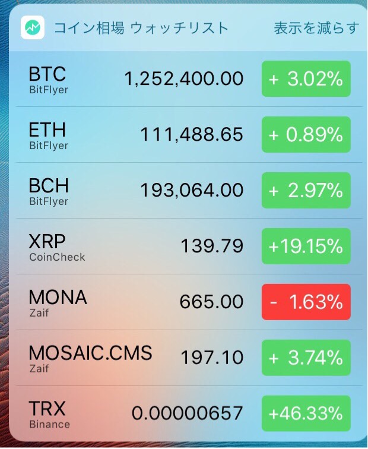Collapse widget via 表示を減らす
The image size is (368, 449).
click(316, 28)
